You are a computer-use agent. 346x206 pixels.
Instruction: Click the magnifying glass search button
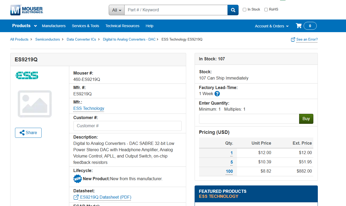[233, 10]
